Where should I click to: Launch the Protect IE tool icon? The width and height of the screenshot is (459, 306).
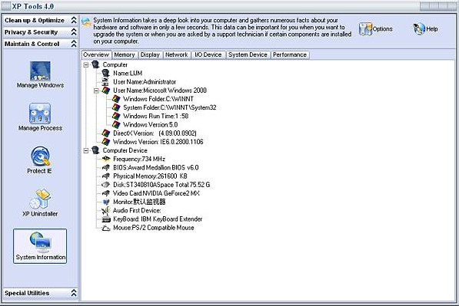41,156
